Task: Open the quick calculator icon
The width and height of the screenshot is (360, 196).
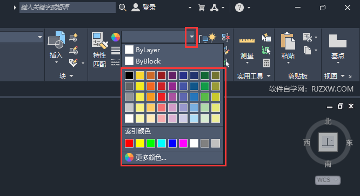Action: click(266, 63)
